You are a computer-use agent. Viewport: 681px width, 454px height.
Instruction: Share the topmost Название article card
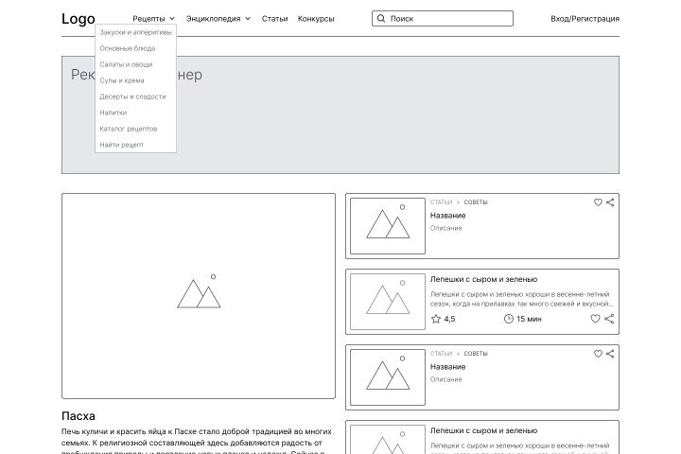click(610, 202)
